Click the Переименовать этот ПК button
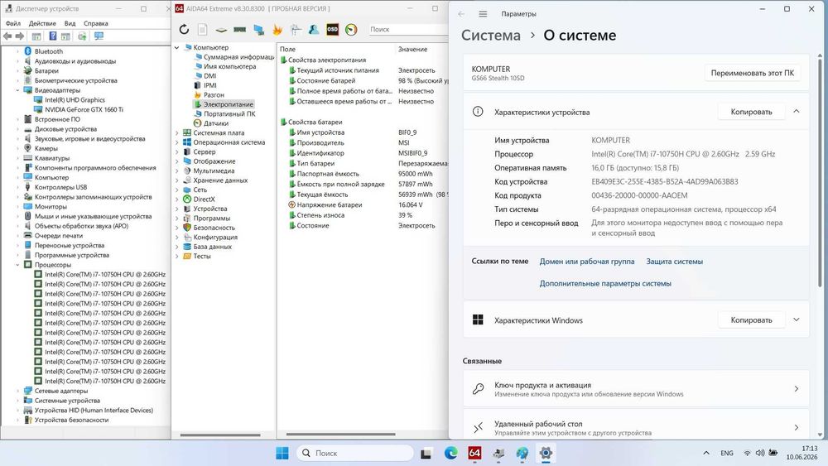Viewport: 828px width, 466px height. [752, 73]
